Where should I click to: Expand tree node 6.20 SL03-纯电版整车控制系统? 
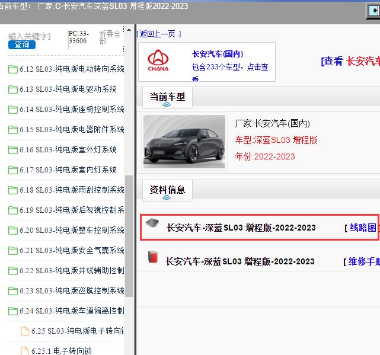(x=72, y=230)
